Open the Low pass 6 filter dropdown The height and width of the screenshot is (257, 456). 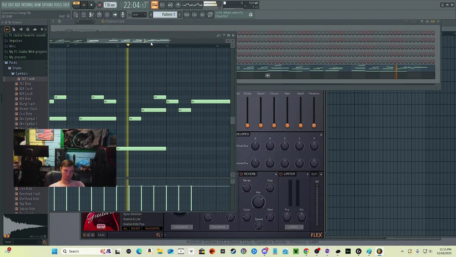click(x=181, y=227)
